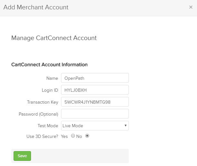Click the 'Name' field label

click(52, 78)
